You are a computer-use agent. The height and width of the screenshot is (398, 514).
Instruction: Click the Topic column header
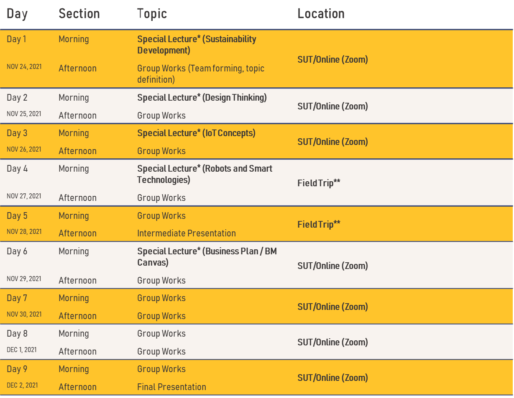pos(152,14)
